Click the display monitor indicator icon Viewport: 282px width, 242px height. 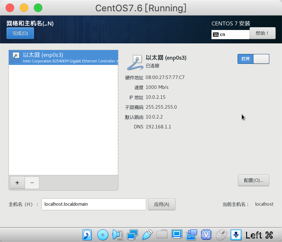[x=177, y=234]
